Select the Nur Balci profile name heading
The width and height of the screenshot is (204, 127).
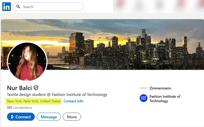pyautogui.click(x=19, y=88)
